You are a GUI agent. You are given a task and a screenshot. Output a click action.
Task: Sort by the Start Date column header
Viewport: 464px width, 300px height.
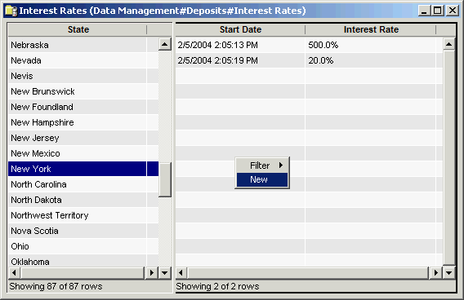point(240,29)
